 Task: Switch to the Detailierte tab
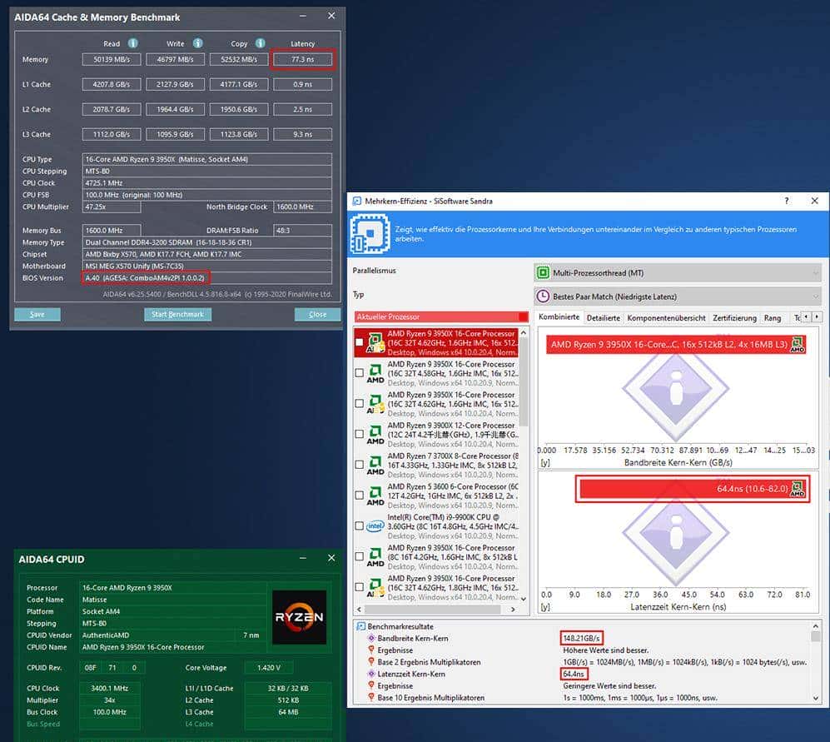603,317
